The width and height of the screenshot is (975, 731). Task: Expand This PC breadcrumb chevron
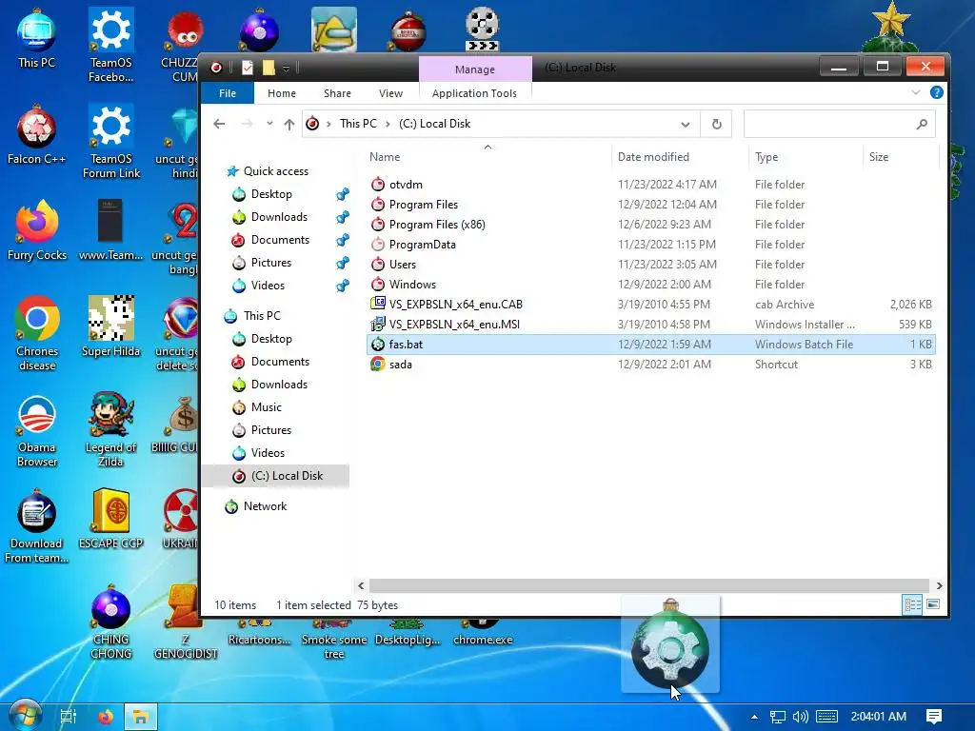click(x=388, y=124)
